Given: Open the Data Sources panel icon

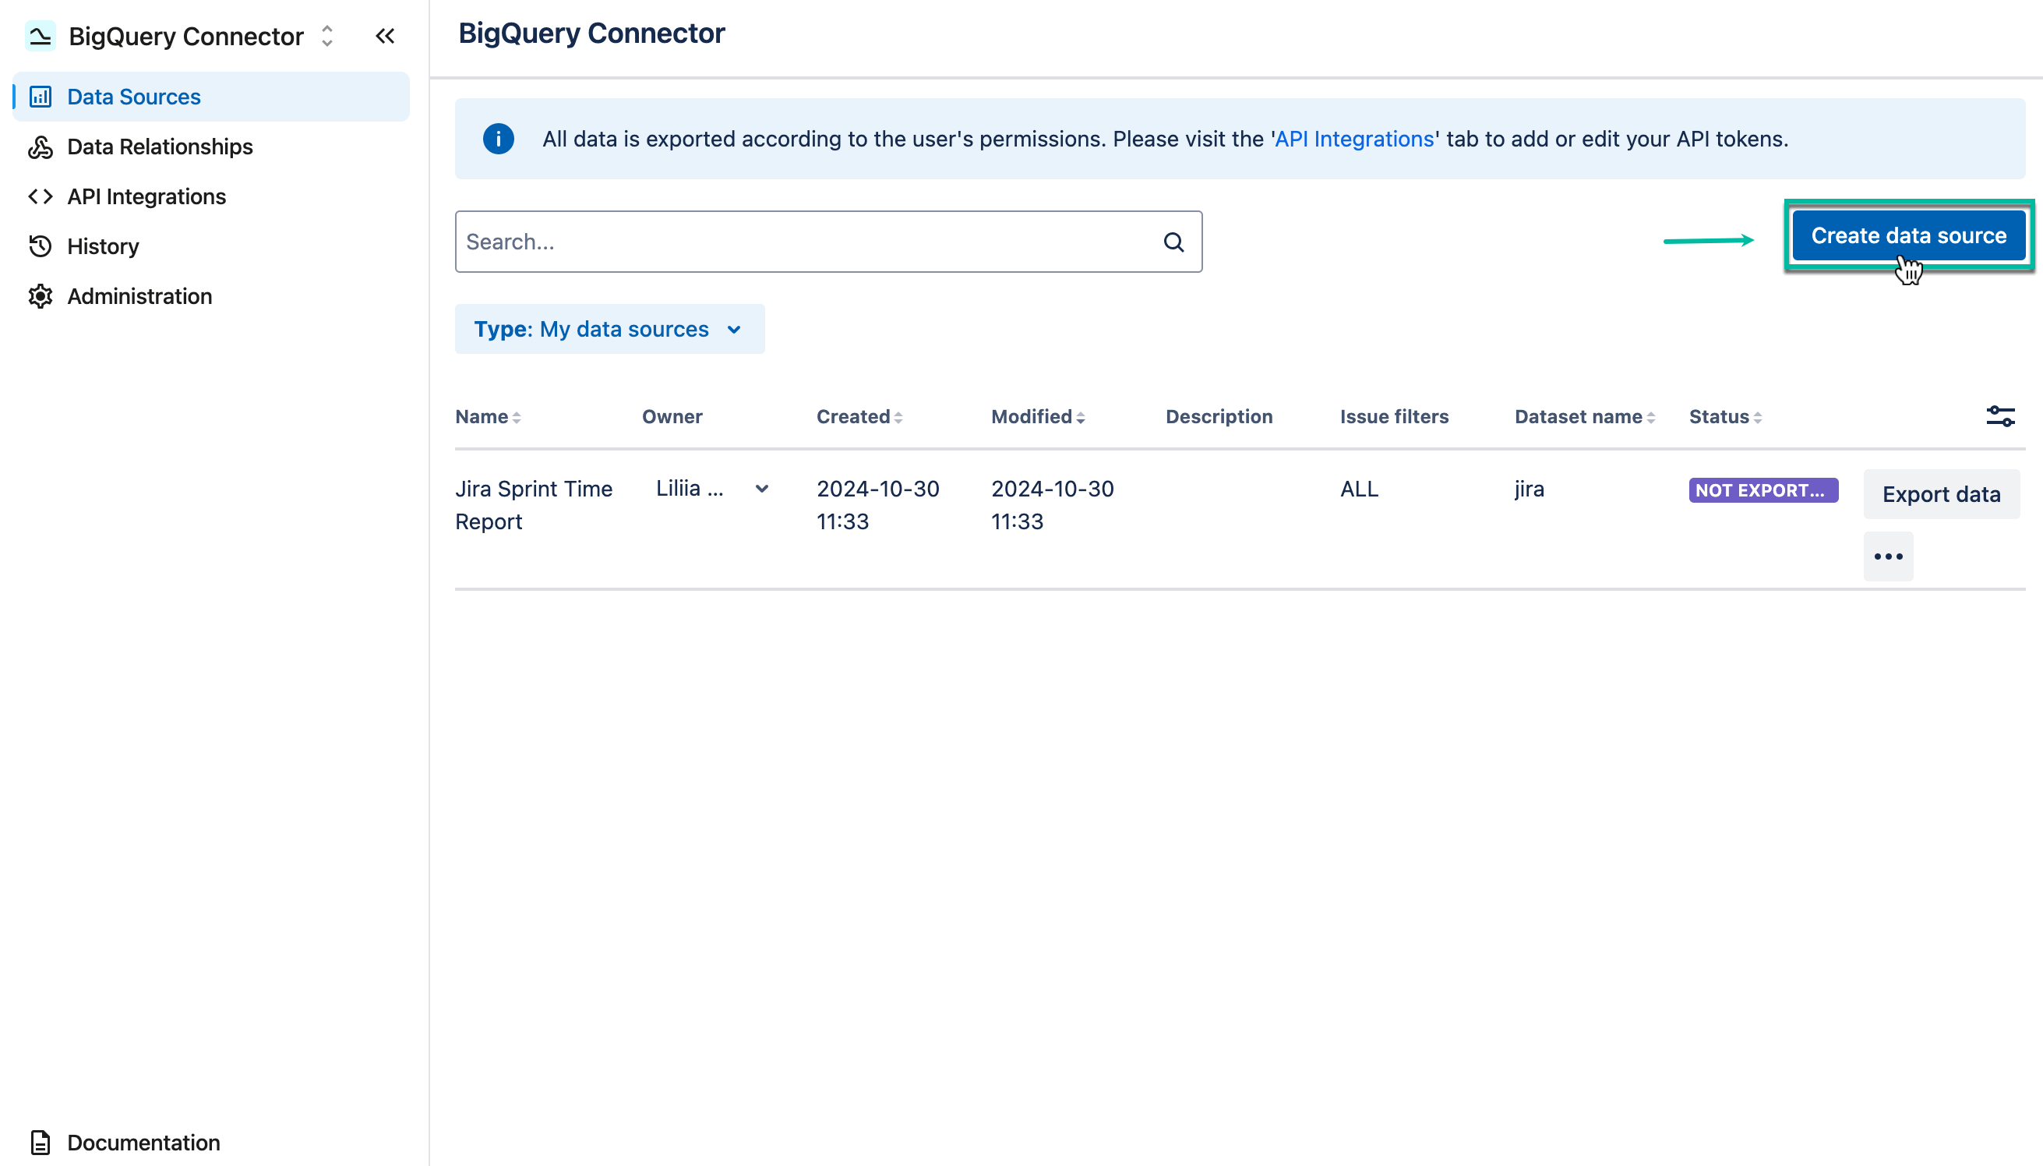Looking at the screenshot, I should click(41, 96).
